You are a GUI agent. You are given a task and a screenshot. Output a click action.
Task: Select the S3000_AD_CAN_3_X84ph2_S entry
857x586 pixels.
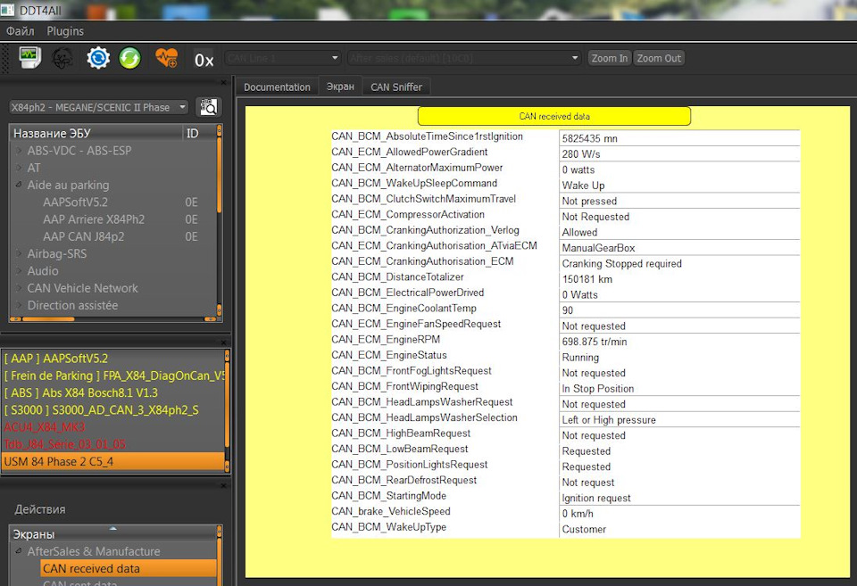click(x=112, y=410)
